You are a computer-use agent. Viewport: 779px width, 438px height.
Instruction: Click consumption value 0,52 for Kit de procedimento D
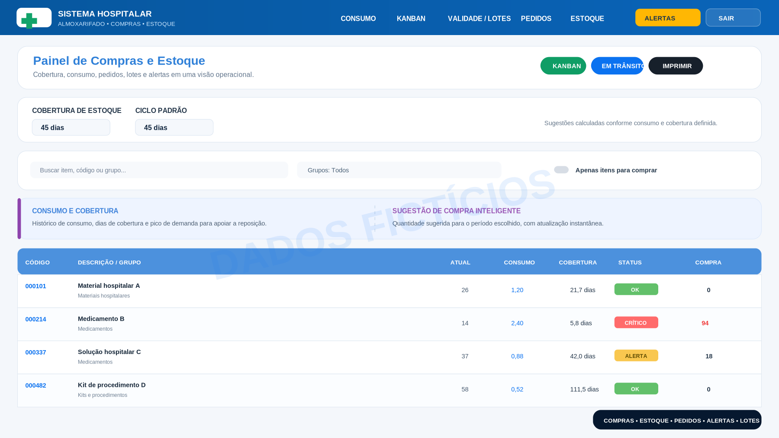517,390
